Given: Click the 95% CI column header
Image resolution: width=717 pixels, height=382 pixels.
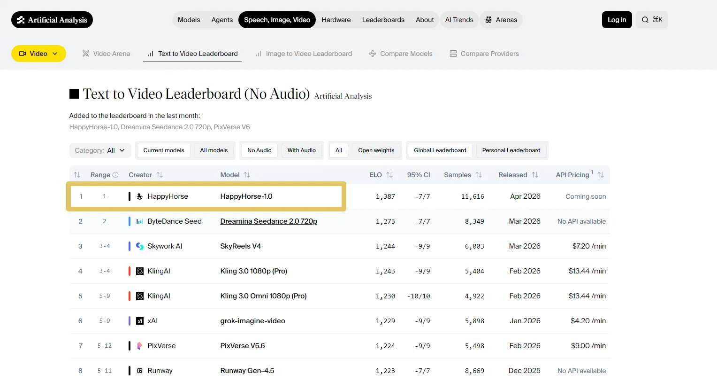Looking at the screenshot, I should pos(419,175).
